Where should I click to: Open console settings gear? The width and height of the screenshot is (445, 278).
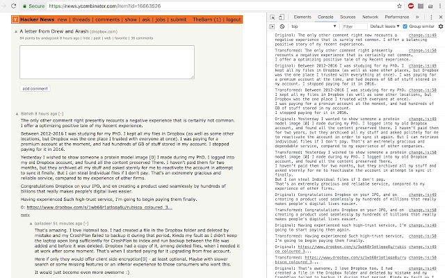point(441,26)
